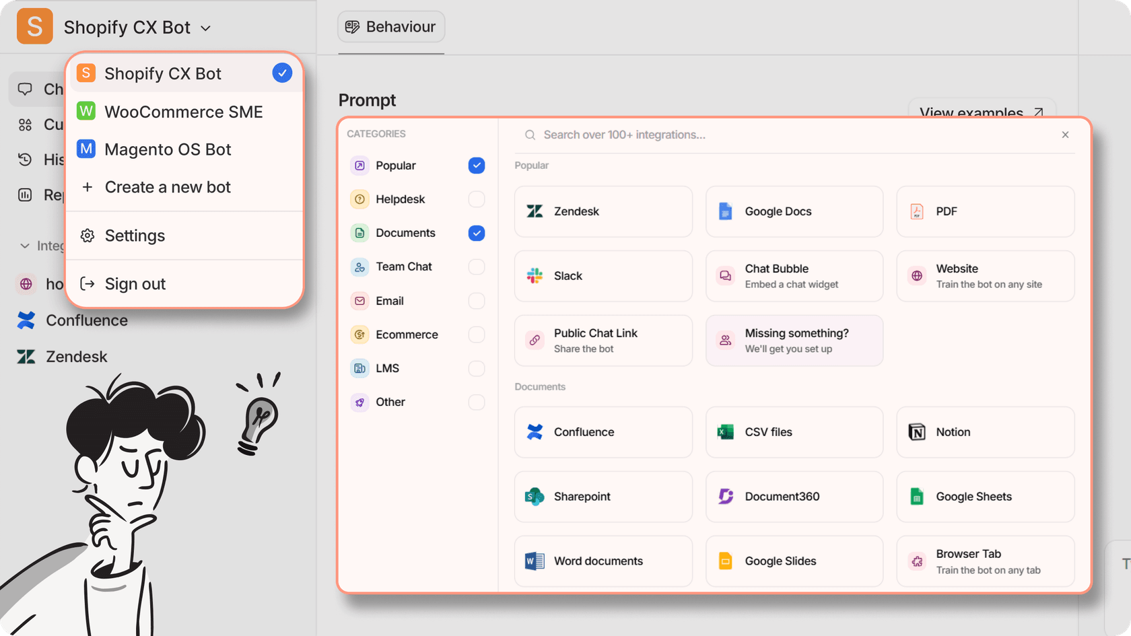Close the integrations picker panel

pyautogui.click(x=1066, y=135)
